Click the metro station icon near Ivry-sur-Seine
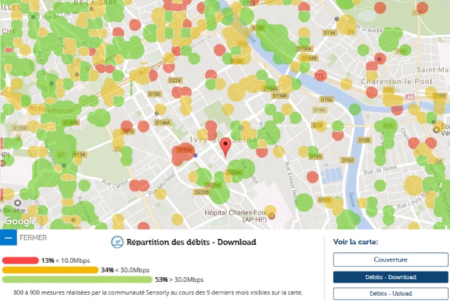 point(196,154)
